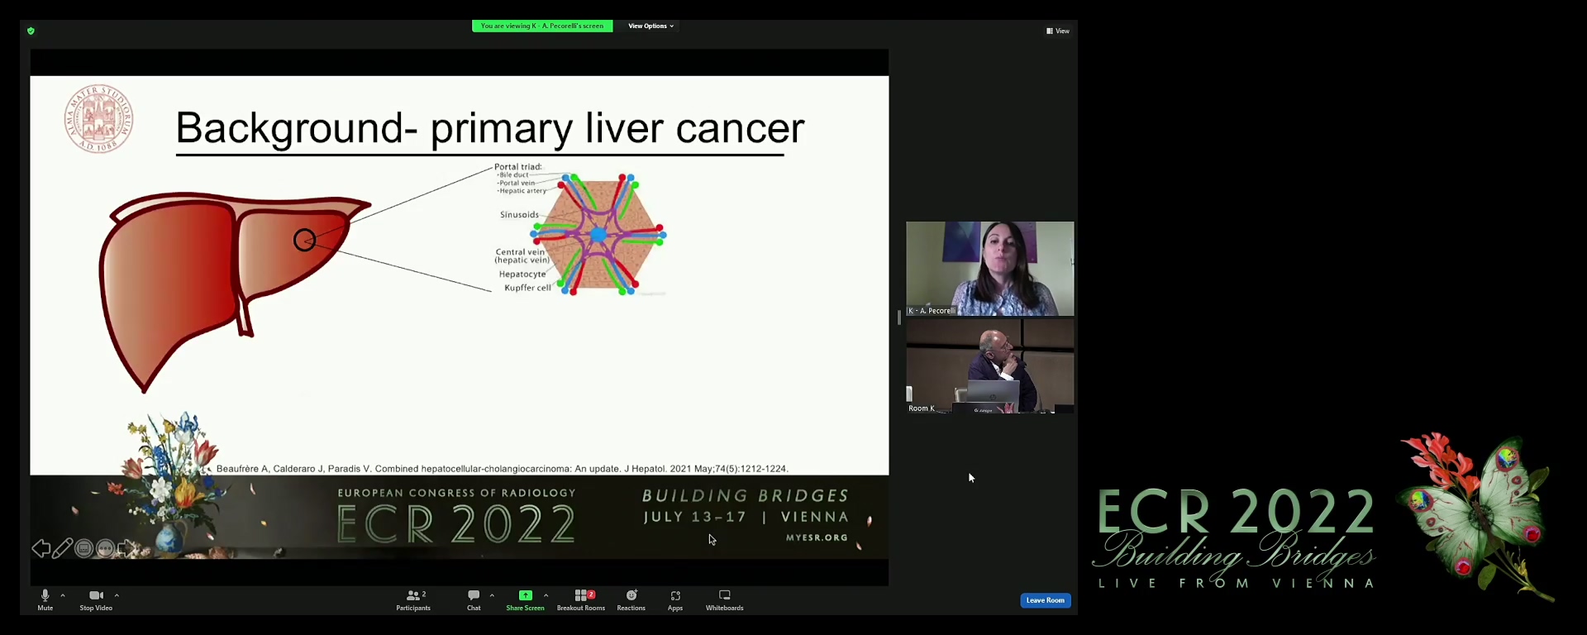Open video options arrow next to Stop Video
The height and width of the screenshot is (635, 1587).
click(x=117, y=595)
